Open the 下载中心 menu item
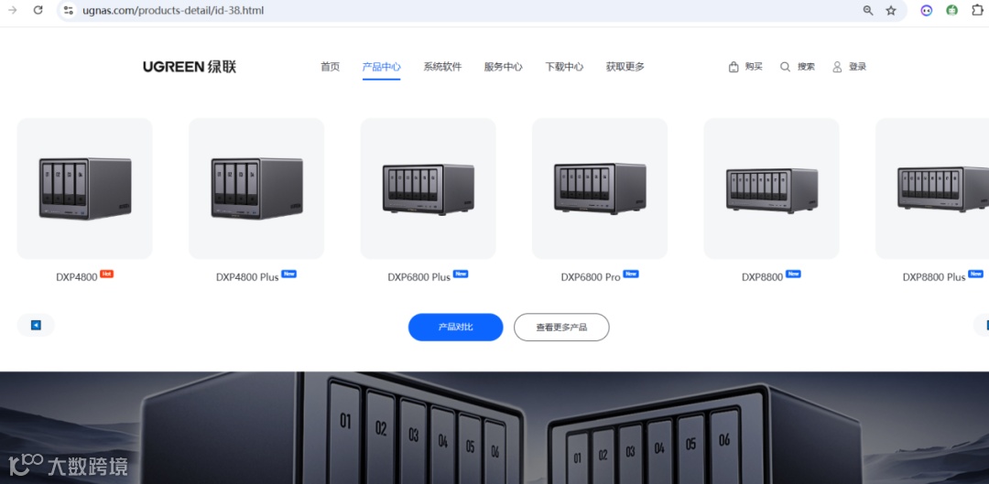The height and width of the screenshot is (484, 989). click(564, 67)
